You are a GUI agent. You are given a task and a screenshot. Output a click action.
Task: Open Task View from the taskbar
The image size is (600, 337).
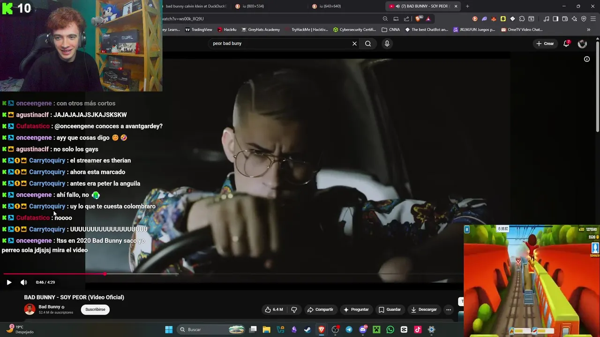tap(253, 330)
